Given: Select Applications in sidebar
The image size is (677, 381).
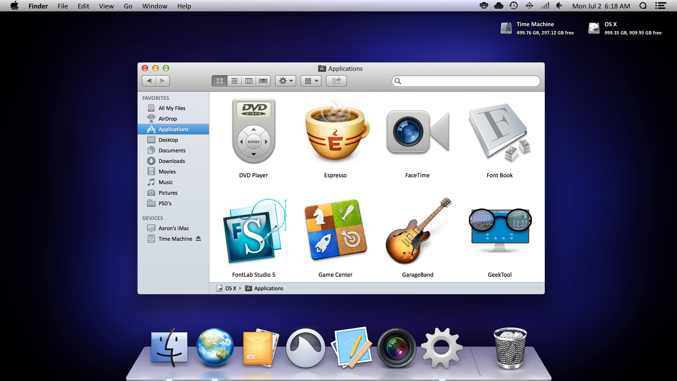Looking at the screenshot, I should tap(173, 129).
